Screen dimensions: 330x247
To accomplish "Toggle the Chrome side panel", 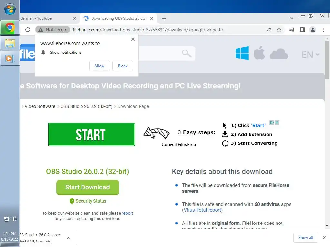I will pos(302,30).
